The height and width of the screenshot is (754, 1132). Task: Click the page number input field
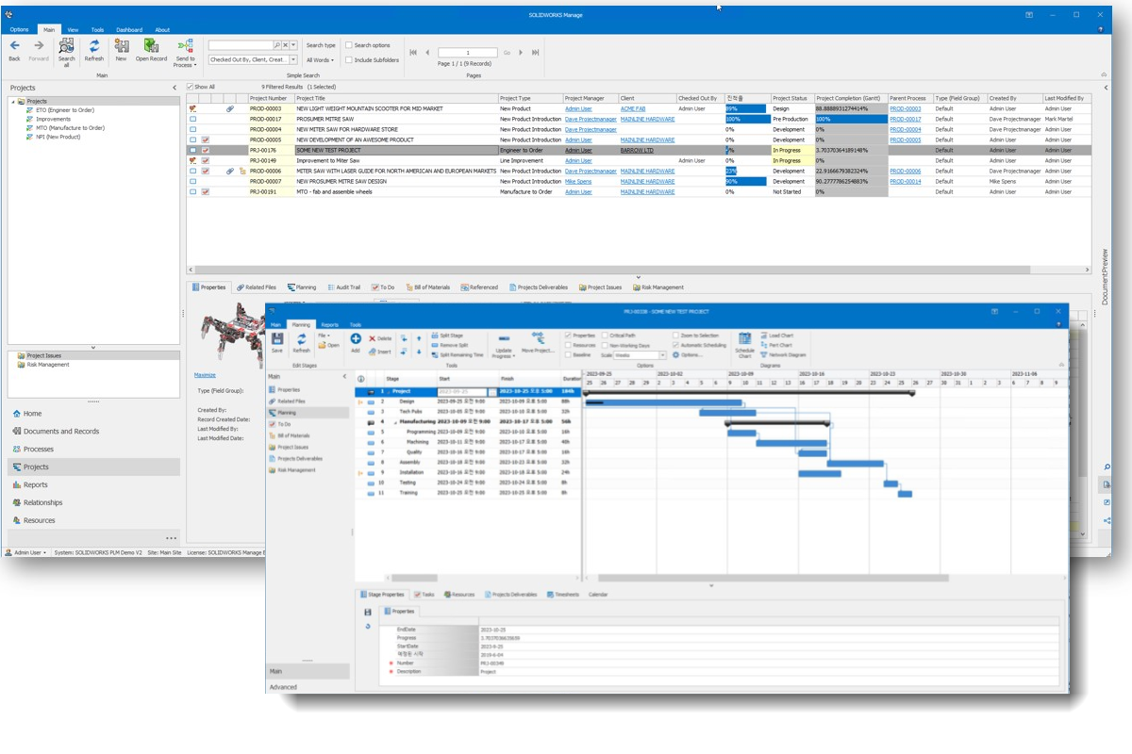pos(468,53)
